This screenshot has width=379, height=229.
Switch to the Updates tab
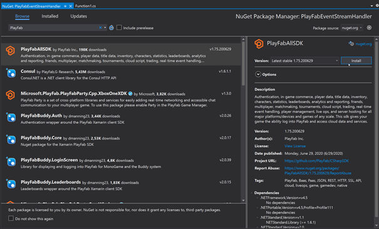(78, 16)
